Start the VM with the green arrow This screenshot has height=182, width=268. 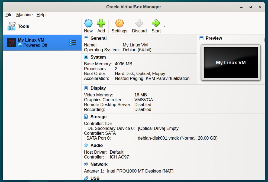pos(156,23)
